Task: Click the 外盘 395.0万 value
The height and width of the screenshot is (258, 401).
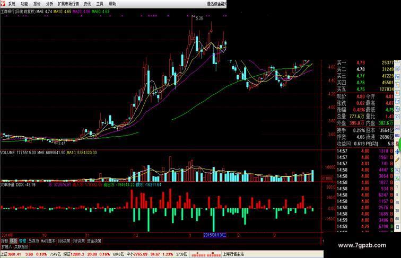Action: (x=357, y=123)
